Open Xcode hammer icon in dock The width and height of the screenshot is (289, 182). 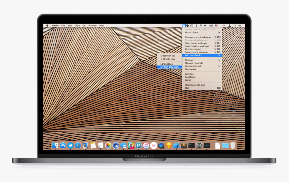pyautogui.click(x=176, y=146)
